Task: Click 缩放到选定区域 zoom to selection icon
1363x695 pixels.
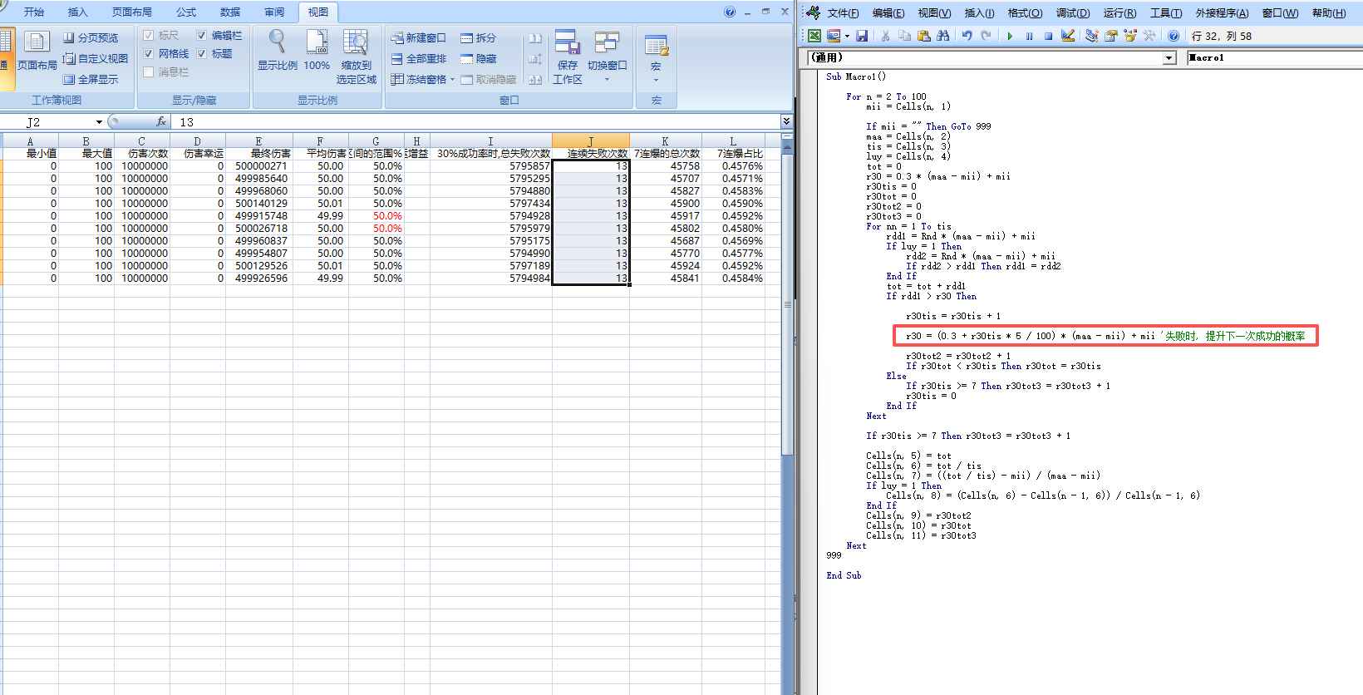Action: point(357,42)
